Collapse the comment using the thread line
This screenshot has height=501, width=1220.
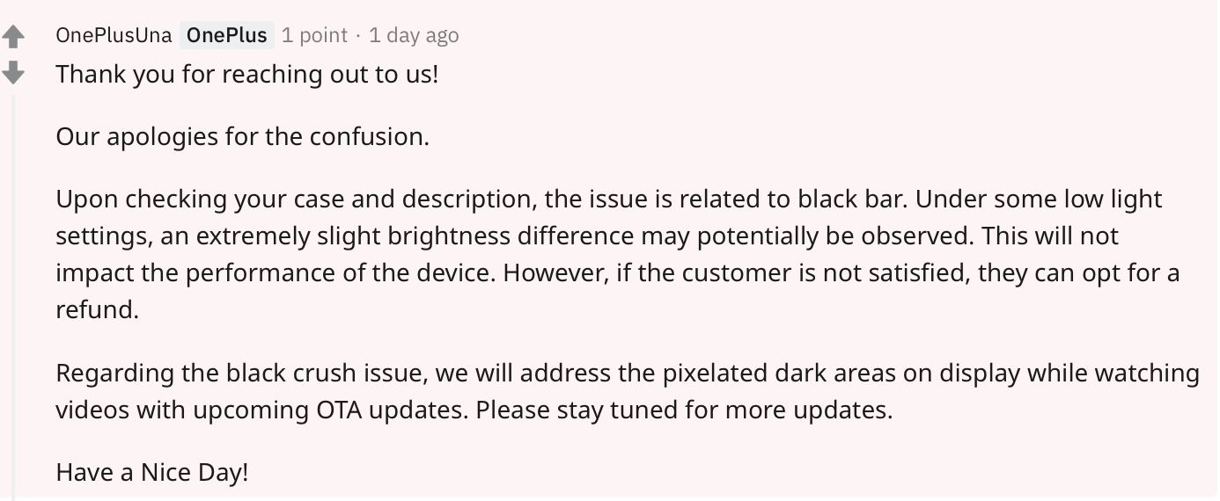[x=13, y=299]
